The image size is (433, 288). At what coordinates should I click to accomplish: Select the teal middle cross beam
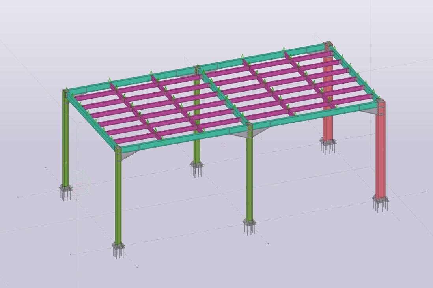pyautogui.click(x=224, y=97)
